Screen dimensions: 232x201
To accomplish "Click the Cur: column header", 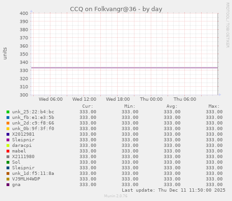I will pyautogui.click(x=88, y=106).
